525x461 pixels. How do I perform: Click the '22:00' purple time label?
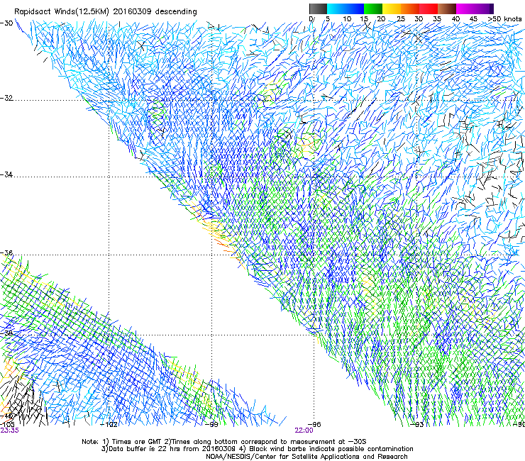pyautogui.click(x=304, y=431)
